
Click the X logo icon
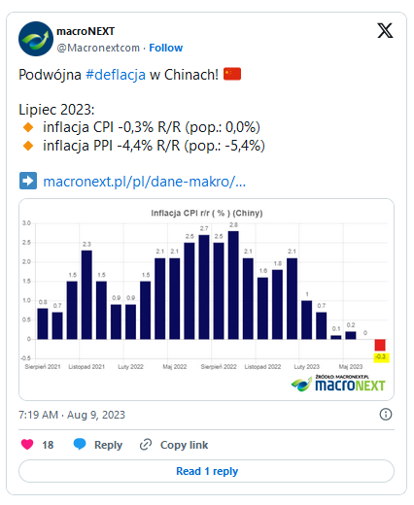tap(385, 31)
